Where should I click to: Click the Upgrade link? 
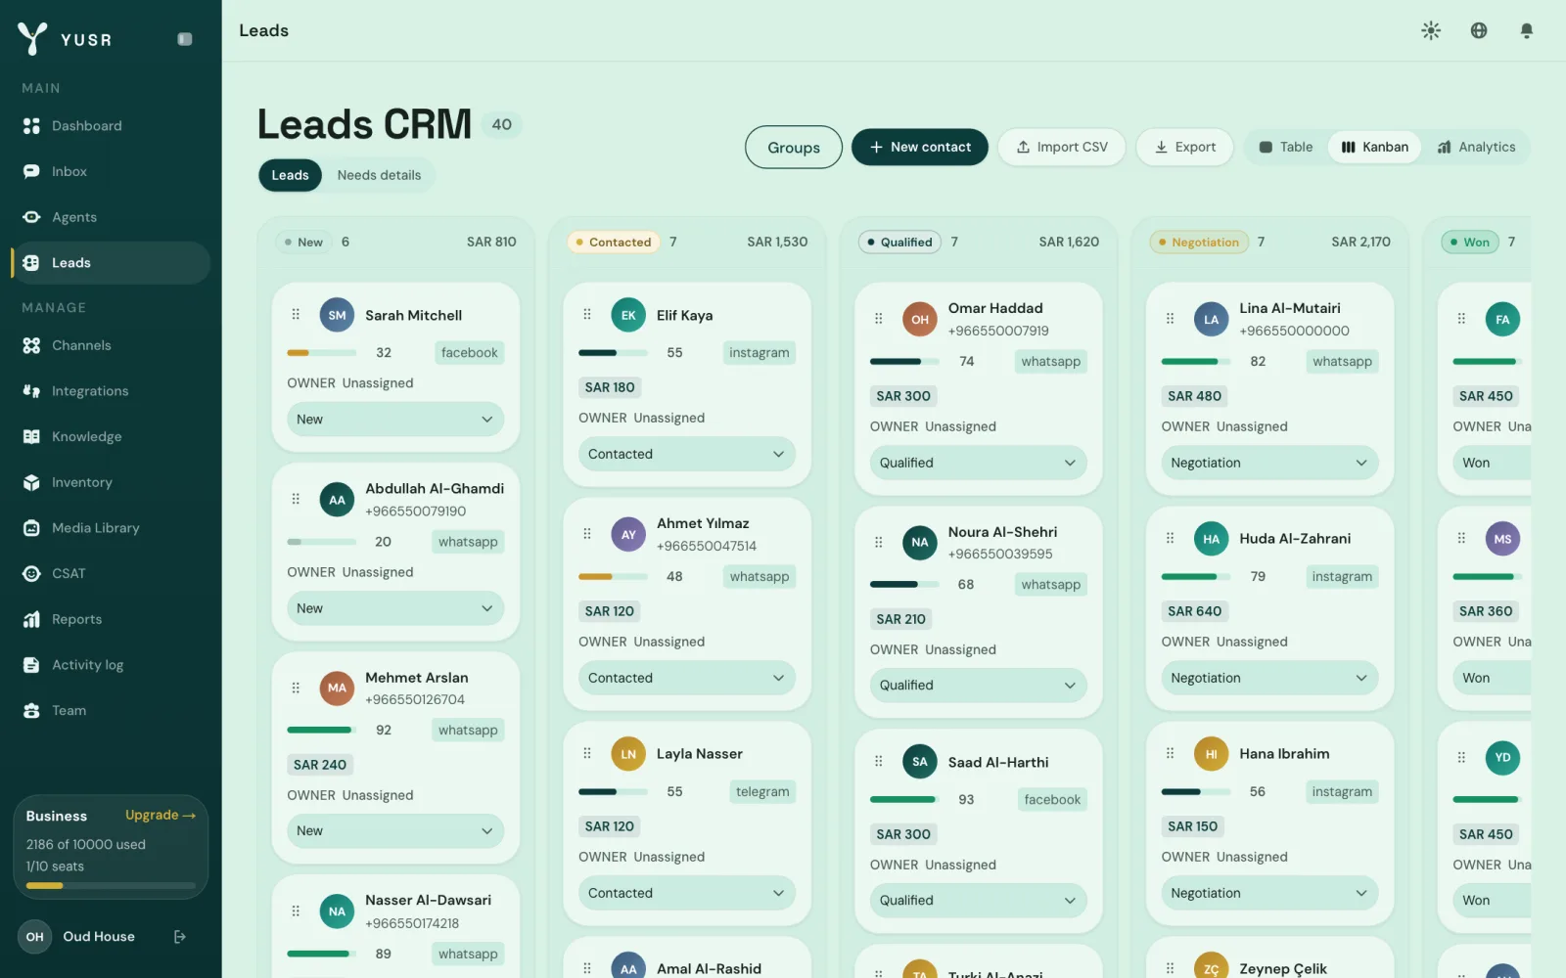point(161,815)
